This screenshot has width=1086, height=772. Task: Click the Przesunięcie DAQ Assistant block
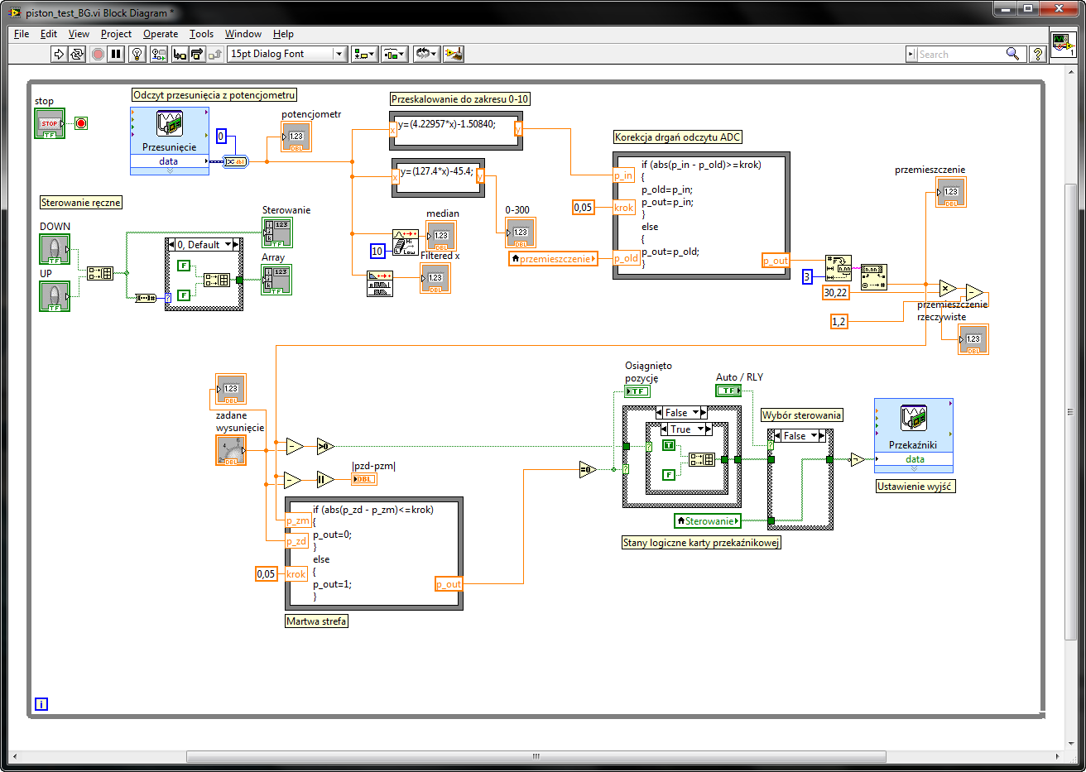170,131
